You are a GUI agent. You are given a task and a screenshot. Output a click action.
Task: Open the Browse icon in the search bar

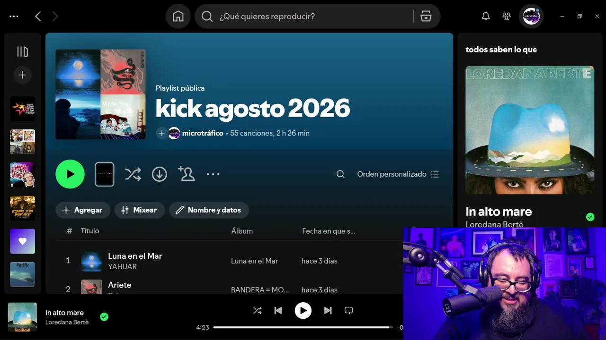pyautogui.click(x=426, y=17)
